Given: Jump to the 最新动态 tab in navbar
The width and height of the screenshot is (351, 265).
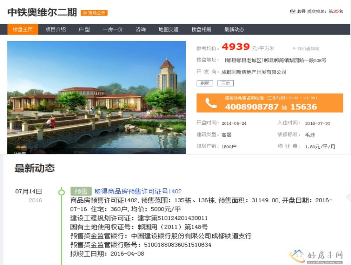Looking at the screenshot, I should point(234,29).
